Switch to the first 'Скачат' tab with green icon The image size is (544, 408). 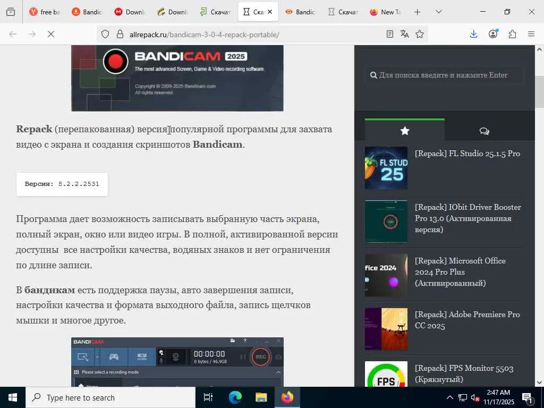(215, 12)
